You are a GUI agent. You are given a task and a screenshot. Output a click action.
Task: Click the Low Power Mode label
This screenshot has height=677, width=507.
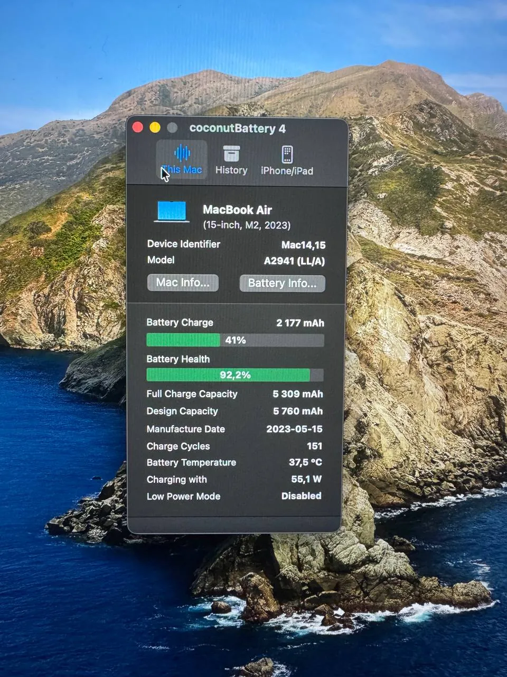pyautogui.click(x=183, y=496)
